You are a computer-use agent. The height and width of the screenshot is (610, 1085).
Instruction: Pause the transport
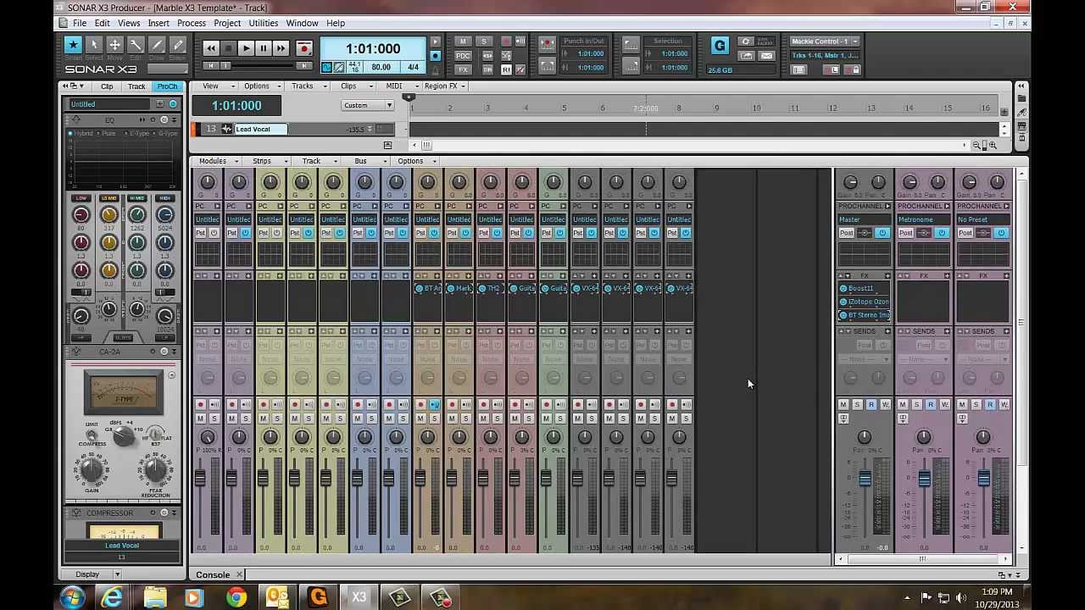264,48
